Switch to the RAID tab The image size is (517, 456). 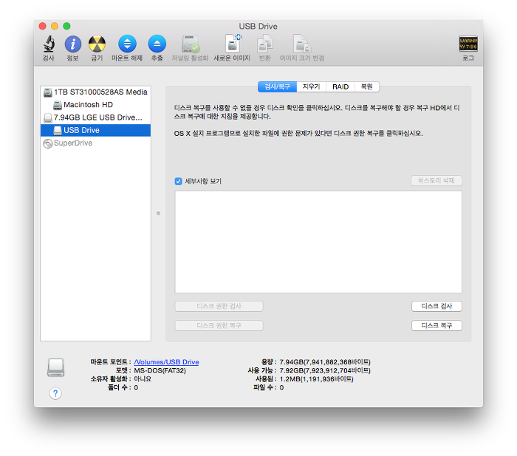coord(340,86)
